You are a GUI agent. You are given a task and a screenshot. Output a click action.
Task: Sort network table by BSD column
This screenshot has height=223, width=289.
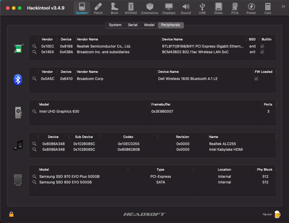click(x=252, y=39)
